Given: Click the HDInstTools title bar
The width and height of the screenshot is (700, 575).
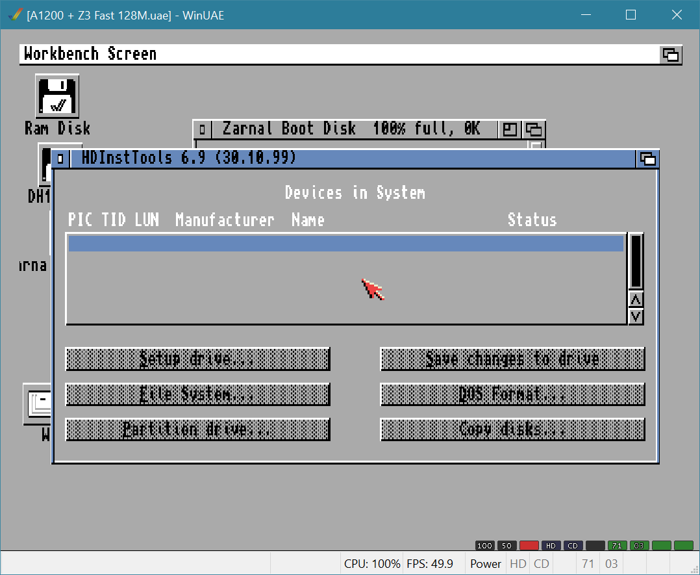Looking at the screenshot, I should (353, 159).
